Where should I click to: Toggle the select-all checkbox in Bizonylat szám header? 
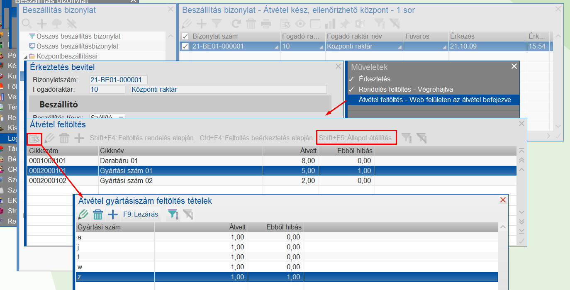point(185,37)
